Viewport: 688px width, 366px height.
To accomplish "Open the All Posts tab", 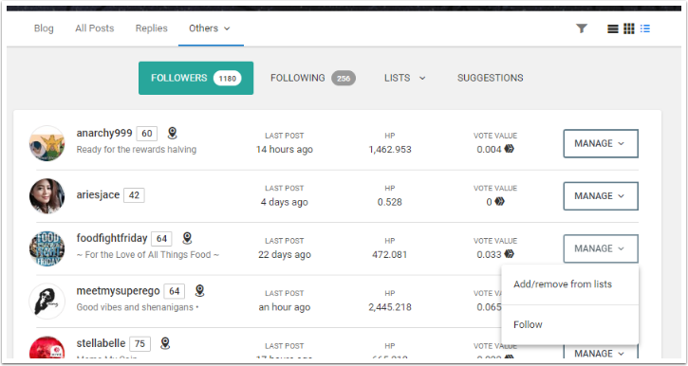I will (x=94, y=28).
